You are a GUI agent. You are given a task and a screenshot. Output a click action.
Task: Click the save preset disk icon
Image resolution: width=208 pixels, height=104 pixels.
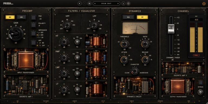[89, 4]
